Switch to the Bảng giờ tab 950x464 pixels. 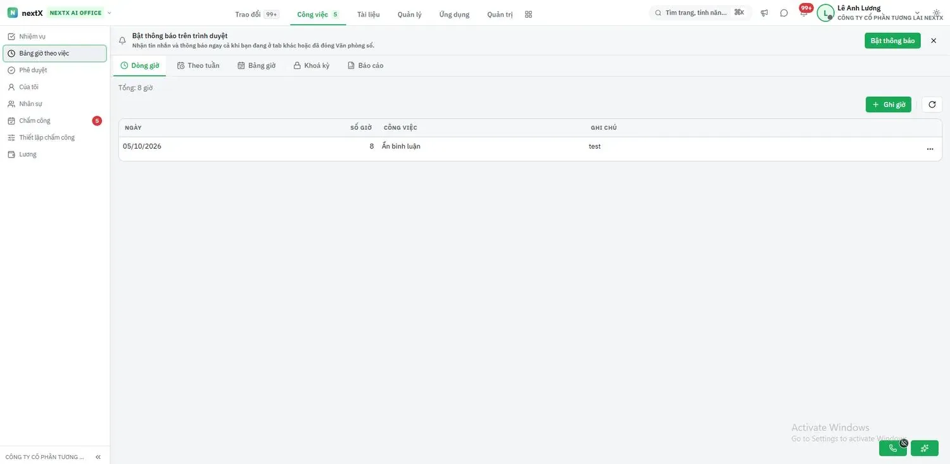pyautogui.click(x=256, y=66)
